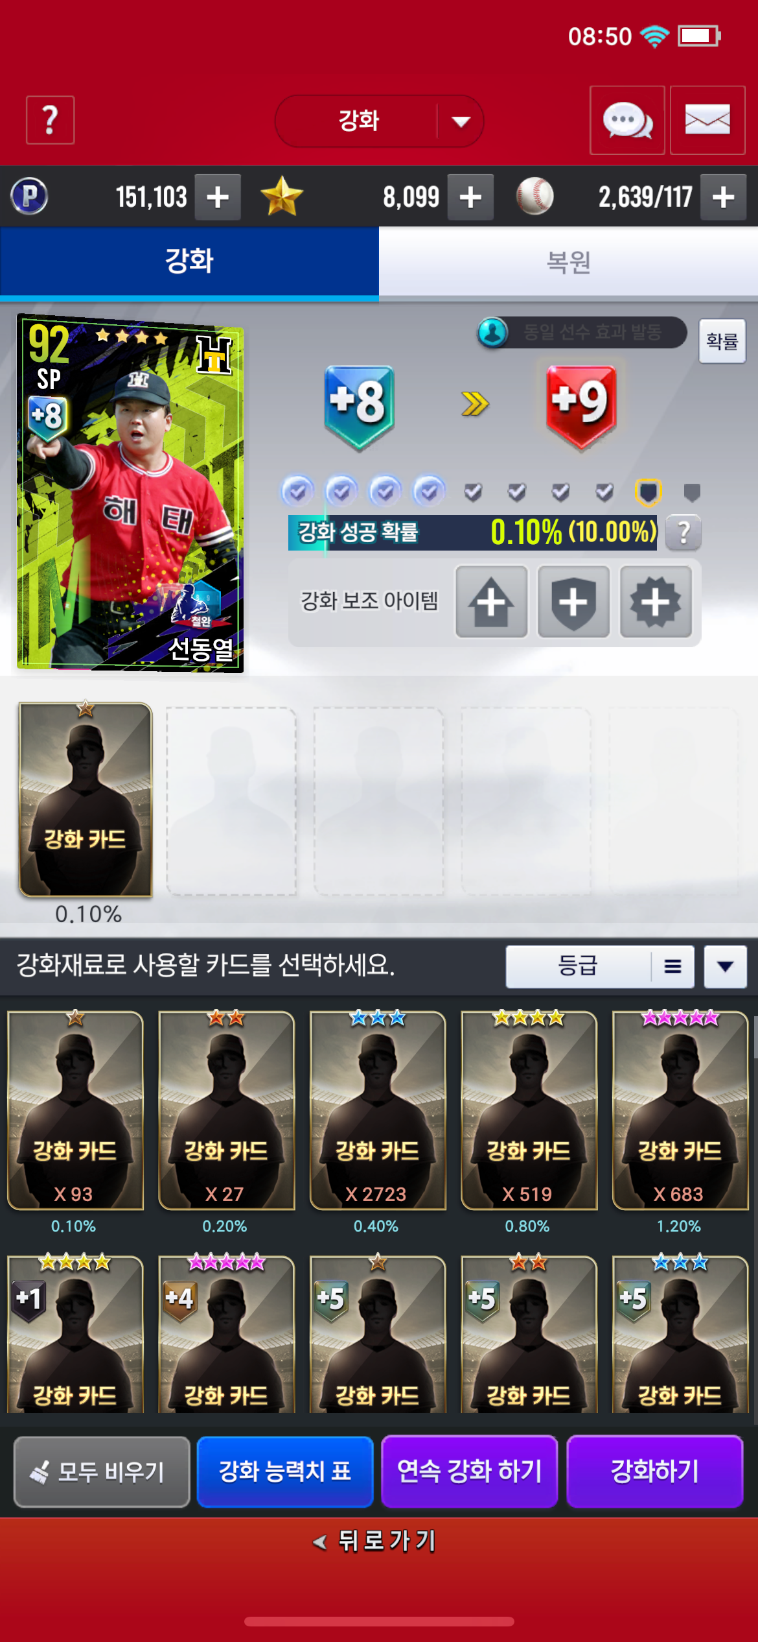Image resolution: width=758 pixels, height=1642 pixels.
Task: Add points with plus next to 151,103
Action: (x=218, y=197)
